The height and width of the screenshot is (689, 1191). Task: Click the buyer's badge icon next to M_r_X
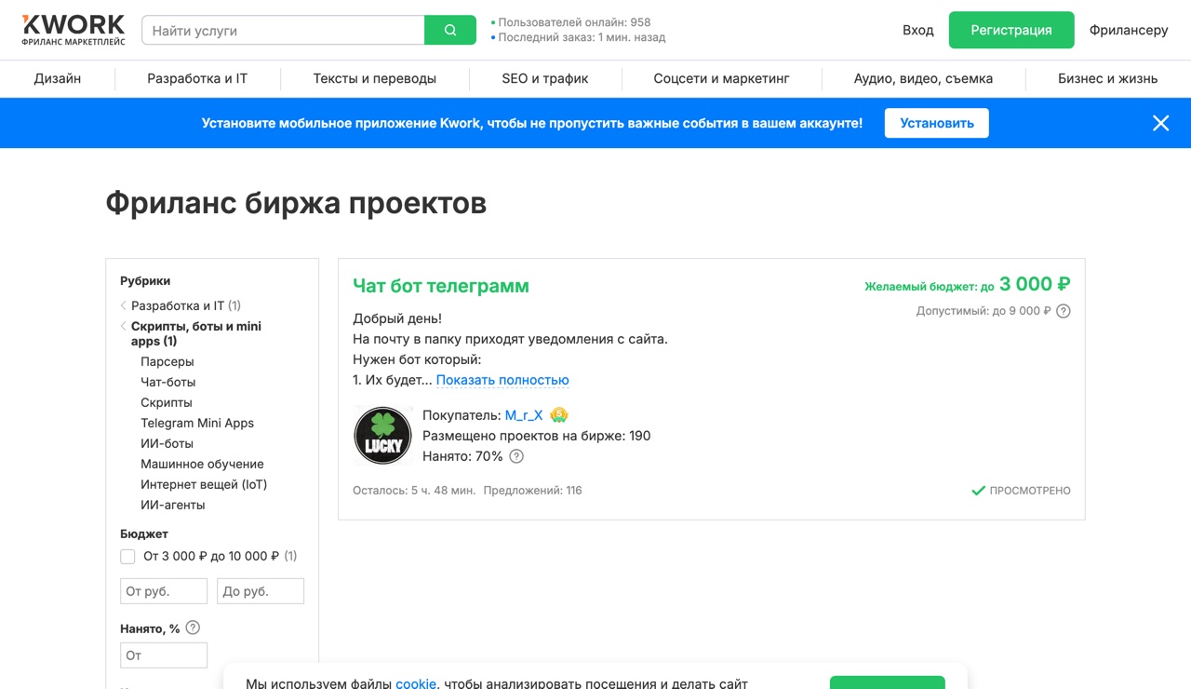point(559,415)
